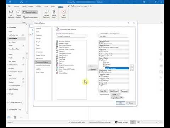170x128 pixels.
Task: Select Refine (Custom) group in tree
Action: (117, 68)
